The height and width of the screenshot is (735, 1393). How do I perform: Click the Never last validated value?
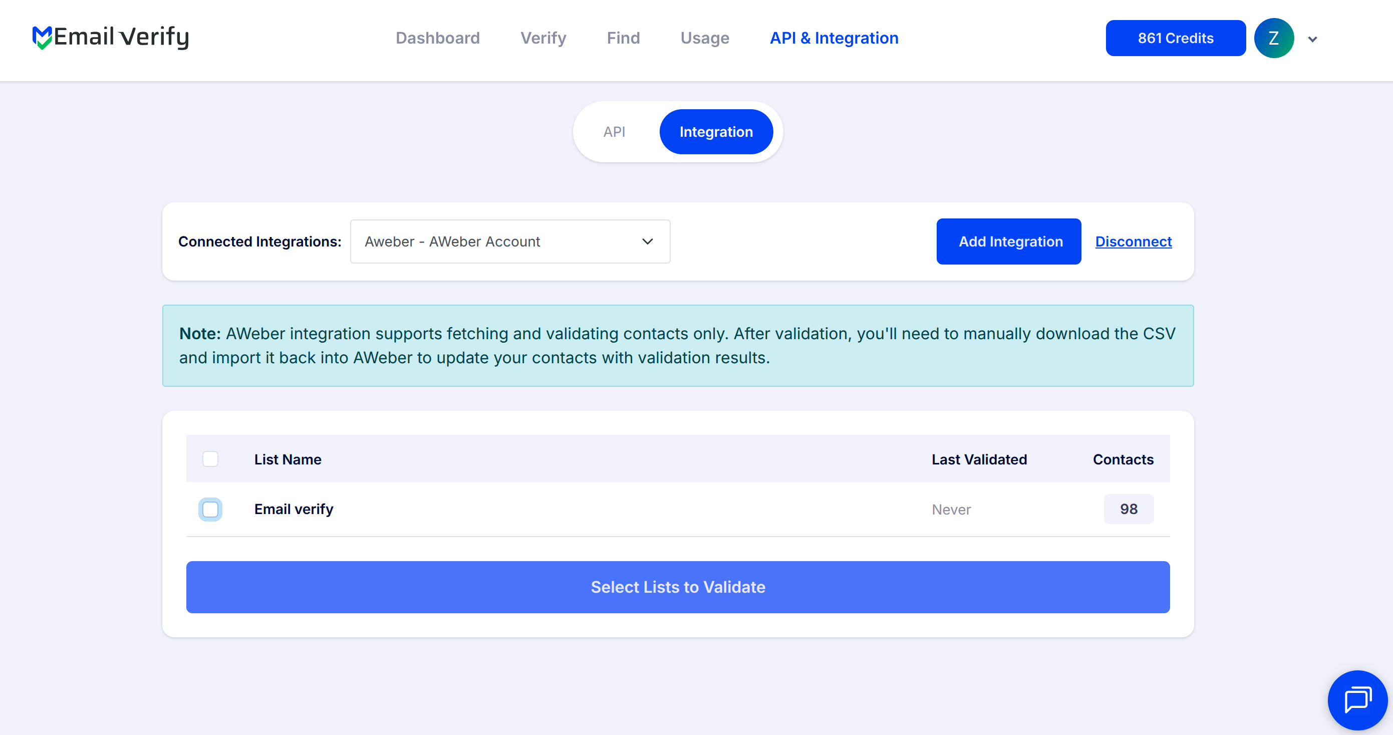[951, 510]
